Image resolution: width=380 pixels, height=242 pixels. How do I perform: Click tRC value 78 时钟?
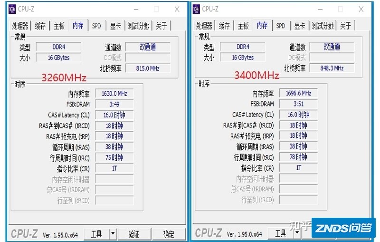coord(298,157)
